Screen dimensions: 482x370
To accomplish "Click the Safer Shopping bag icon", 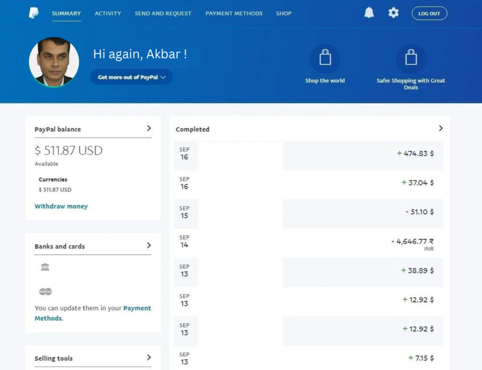I will point(410,58).
